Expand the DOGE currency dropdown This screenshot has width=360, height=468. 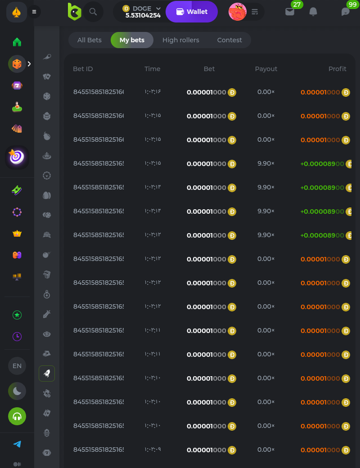click(157, 9)
